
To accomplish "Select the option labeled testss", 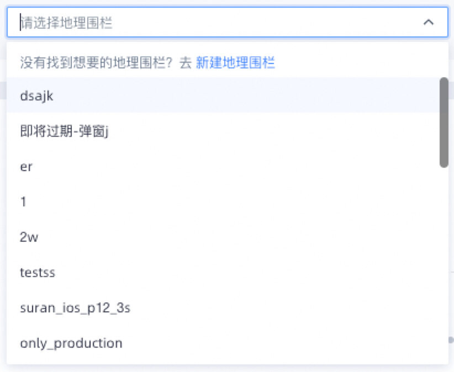I will click(38, 273).
